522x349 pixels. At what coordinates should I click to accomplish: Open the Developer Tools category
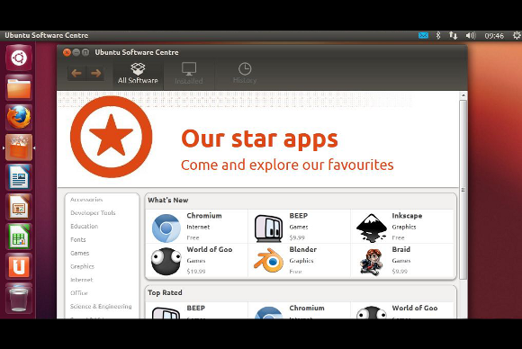pos(93,213)
